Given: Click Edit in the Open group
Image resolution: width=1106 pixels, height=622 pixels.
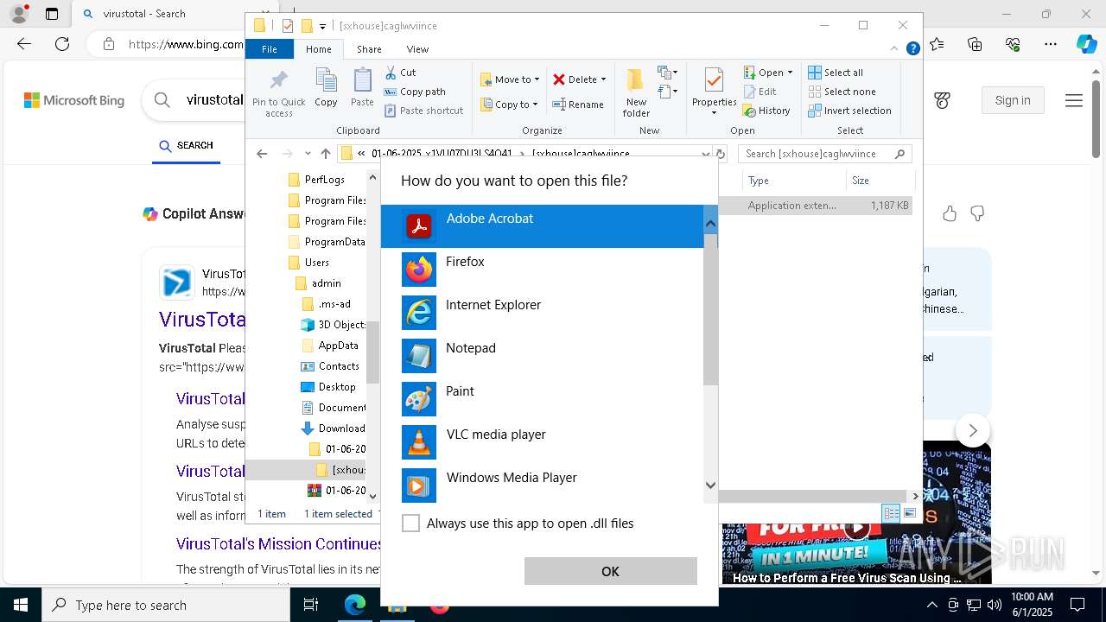Looking at the screenshot, I should [x=760, y=92].
